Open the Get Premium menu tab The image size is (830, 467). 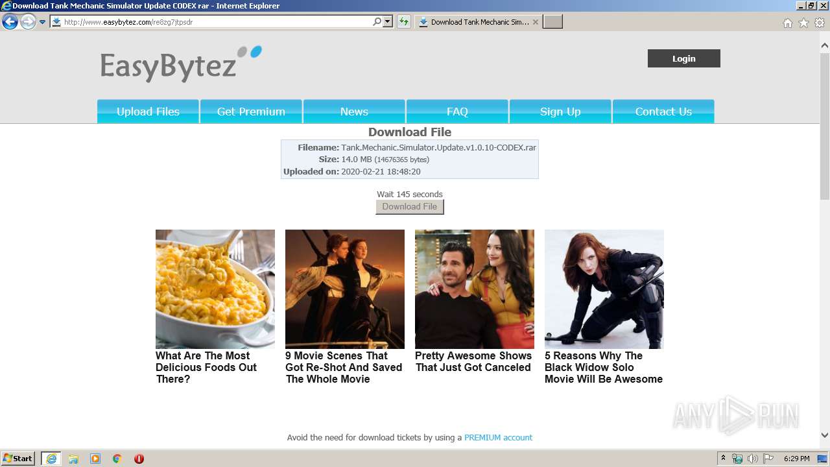[251, 112]
